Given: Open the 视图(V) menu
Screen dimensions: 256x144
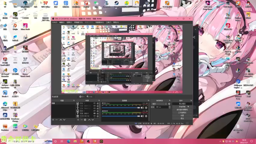Looking at the screenshot, I should (69, 22).
